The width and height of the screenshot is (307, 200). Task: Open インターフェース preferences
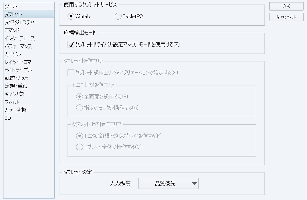click(x=20, y=38)
